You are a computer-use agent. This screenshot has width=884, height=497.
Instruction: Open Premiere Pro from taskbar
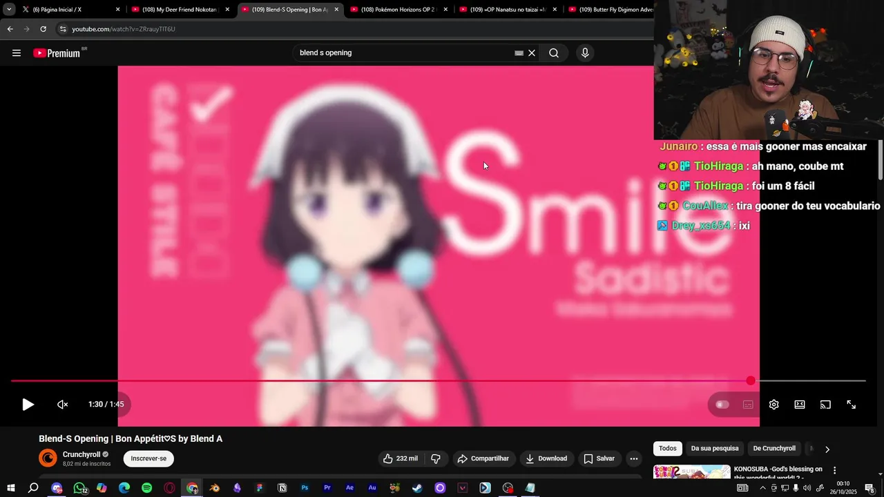[x=327, y=488]
